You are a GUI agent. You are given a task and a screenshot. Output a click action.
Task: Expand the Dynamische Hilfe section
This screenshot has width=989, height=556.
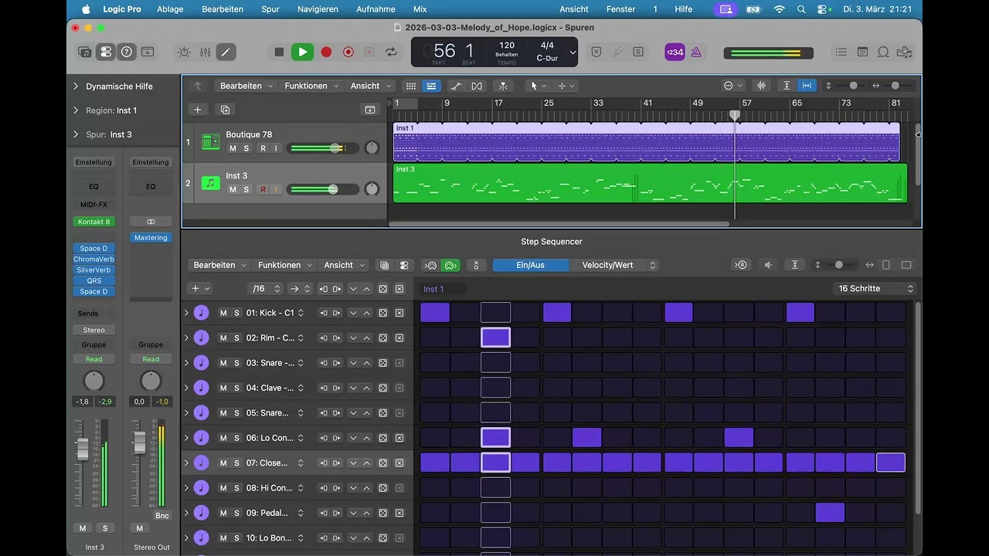click(x=76, y=86)
